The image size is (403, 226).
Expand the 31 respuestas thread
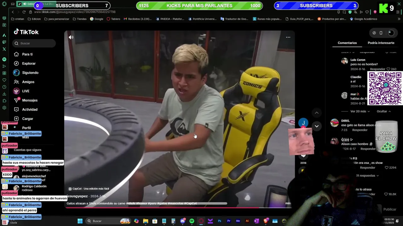(x=367, y=176)
